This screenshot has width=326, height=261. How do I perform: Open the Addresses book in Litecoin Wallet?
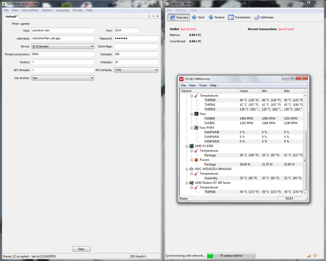[264, 17]
